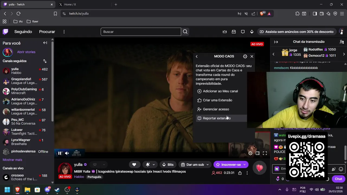Image resolution: width=347 pixels, height=195 pixels.
Task: Show previous gift leaderboard entries
Action: click(x=273, y=54)
